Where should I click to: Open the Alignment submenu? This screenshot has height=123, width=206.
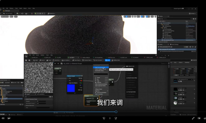[x=101, y=91]
